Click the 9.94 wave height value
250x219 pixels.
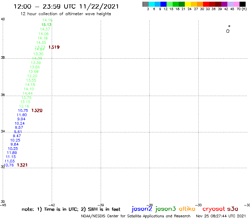21,119
